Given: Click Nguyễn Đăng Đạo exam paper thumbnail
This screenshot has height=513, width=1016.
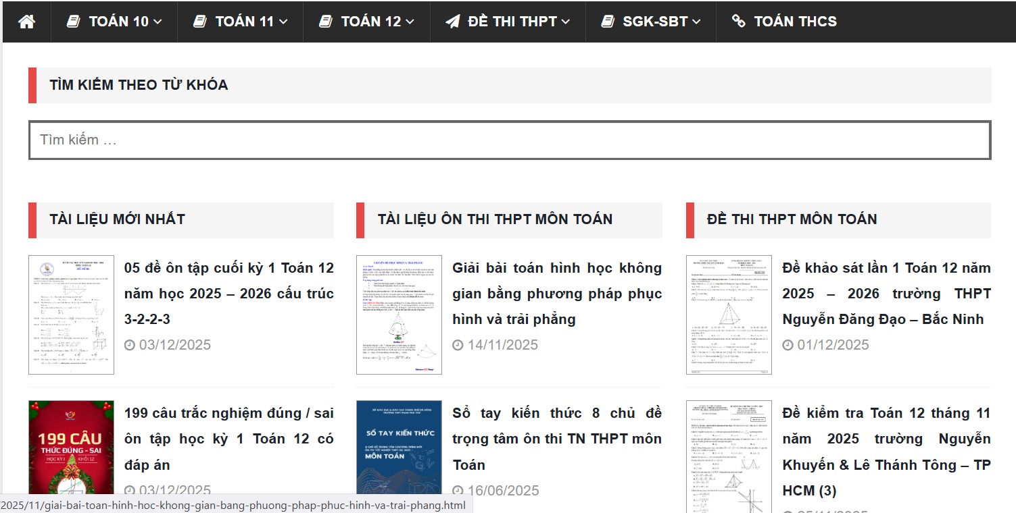Looking at the screenshot, I should (x=729, y=315).
